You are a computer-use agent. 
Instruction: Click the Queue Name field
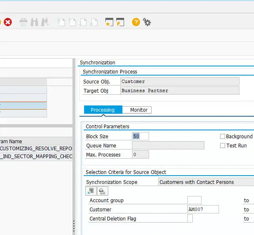point(168,145)
